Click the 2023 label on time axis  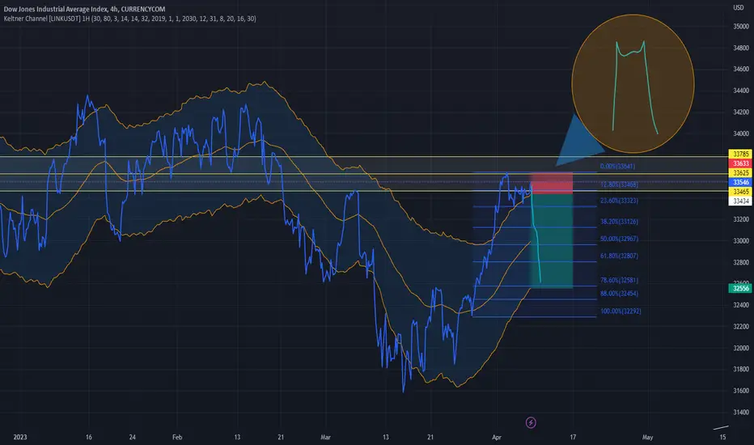[x=20, y=437]
